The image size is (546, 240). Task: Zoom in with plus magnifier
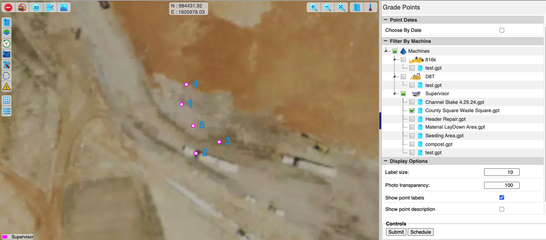tap(314, 7)
